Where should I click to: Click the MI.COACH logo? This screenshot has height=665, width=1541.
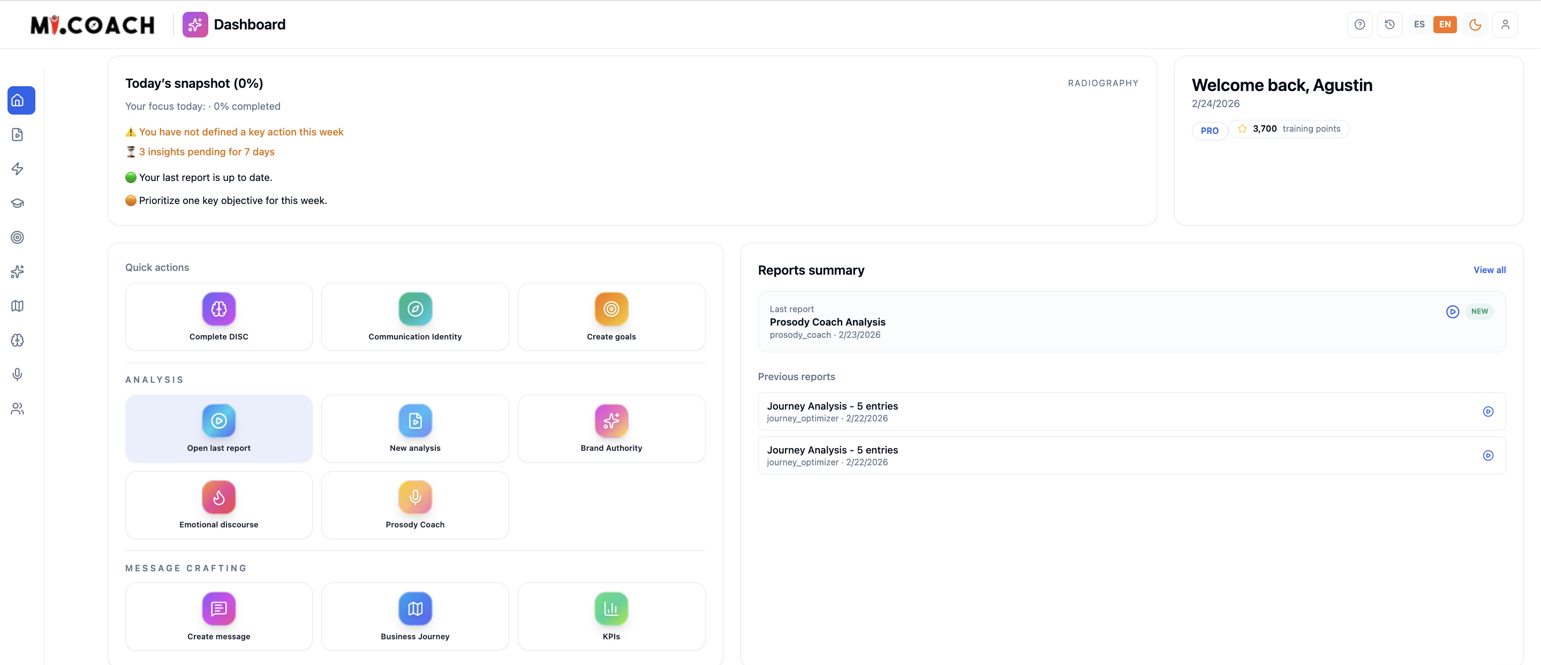pyautogui.click(x=92, y=25)
